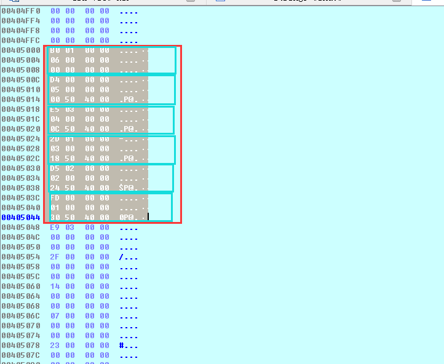The width and height of the screenshot is (444, 364).
Task: Select address 00404FF4 row
Action: [21, 21]
